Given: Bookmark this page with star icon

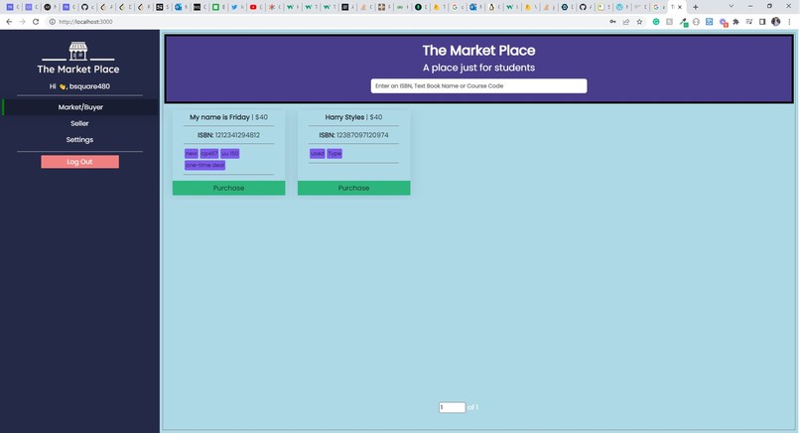Looking at the screenshot, I should point(639,22).
